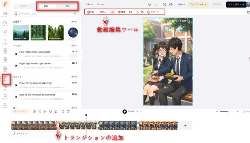Open the 編集 adjust option in the clip toolbar
Screen dimensions: 250x143
[122, 12]
